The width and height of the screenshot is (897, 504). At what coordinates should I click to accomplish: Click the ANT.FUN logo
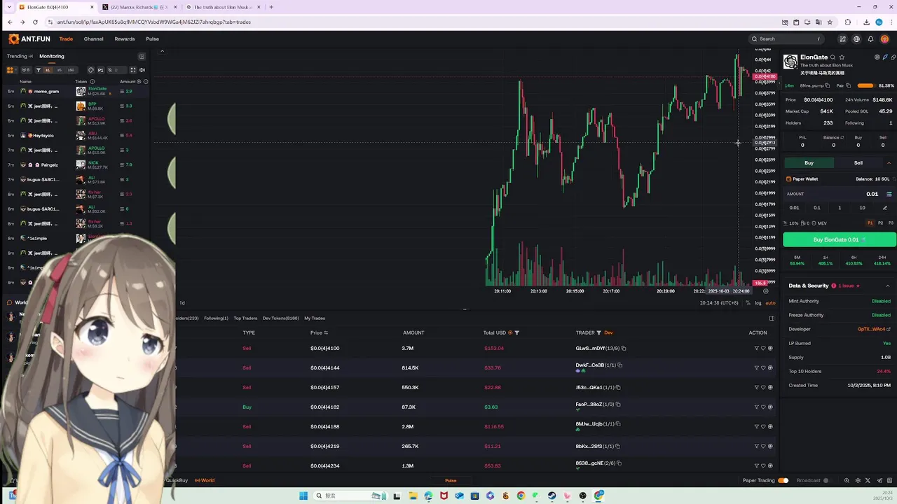[29, 39]
